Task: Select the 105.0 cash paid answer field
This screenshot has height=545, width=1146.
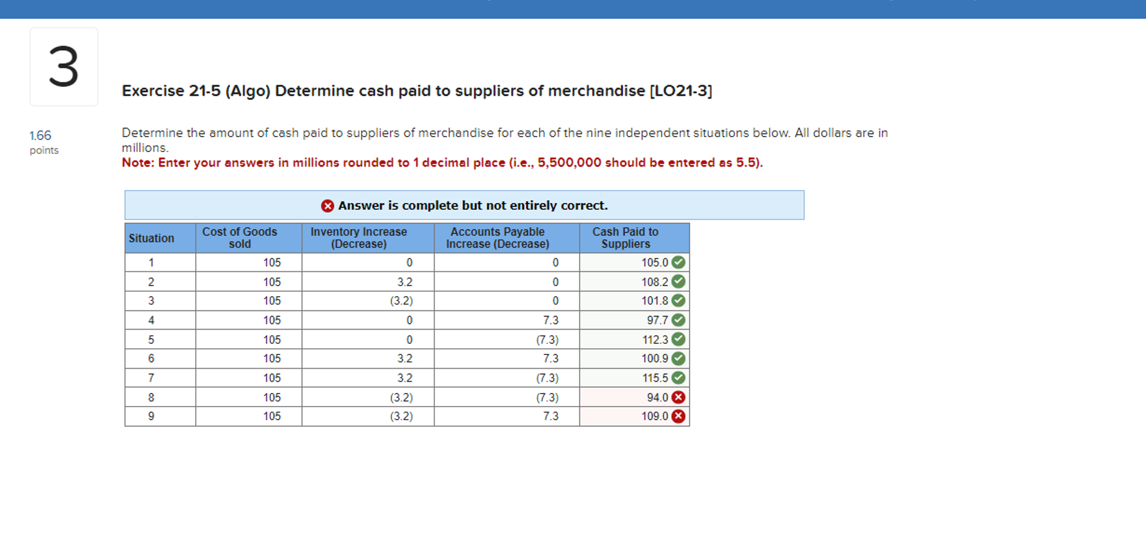Action: pos(634,263)
